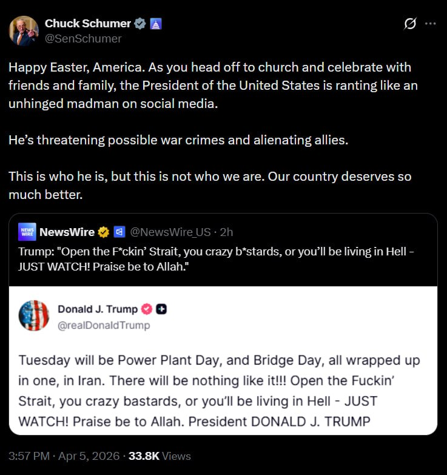Click Donald J. Trump's flag avatar in the screenshot
The height and width of the screenshot is (475, 447).
pos(34,316)
